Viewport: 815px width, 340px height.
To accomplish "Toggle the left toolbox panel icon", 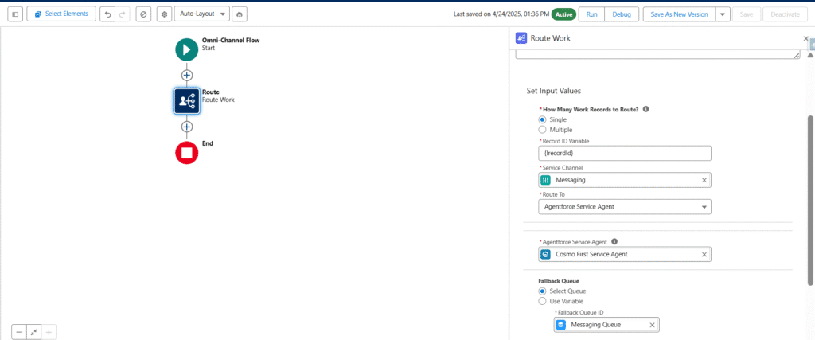I will coord(15,14).
